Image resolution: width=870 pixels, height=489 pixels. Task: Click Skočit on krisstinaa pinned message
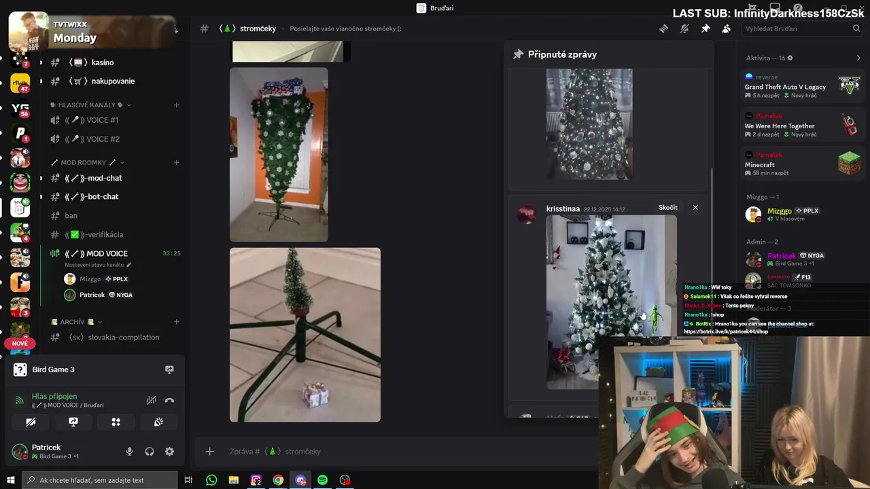[x=667, y=207]
